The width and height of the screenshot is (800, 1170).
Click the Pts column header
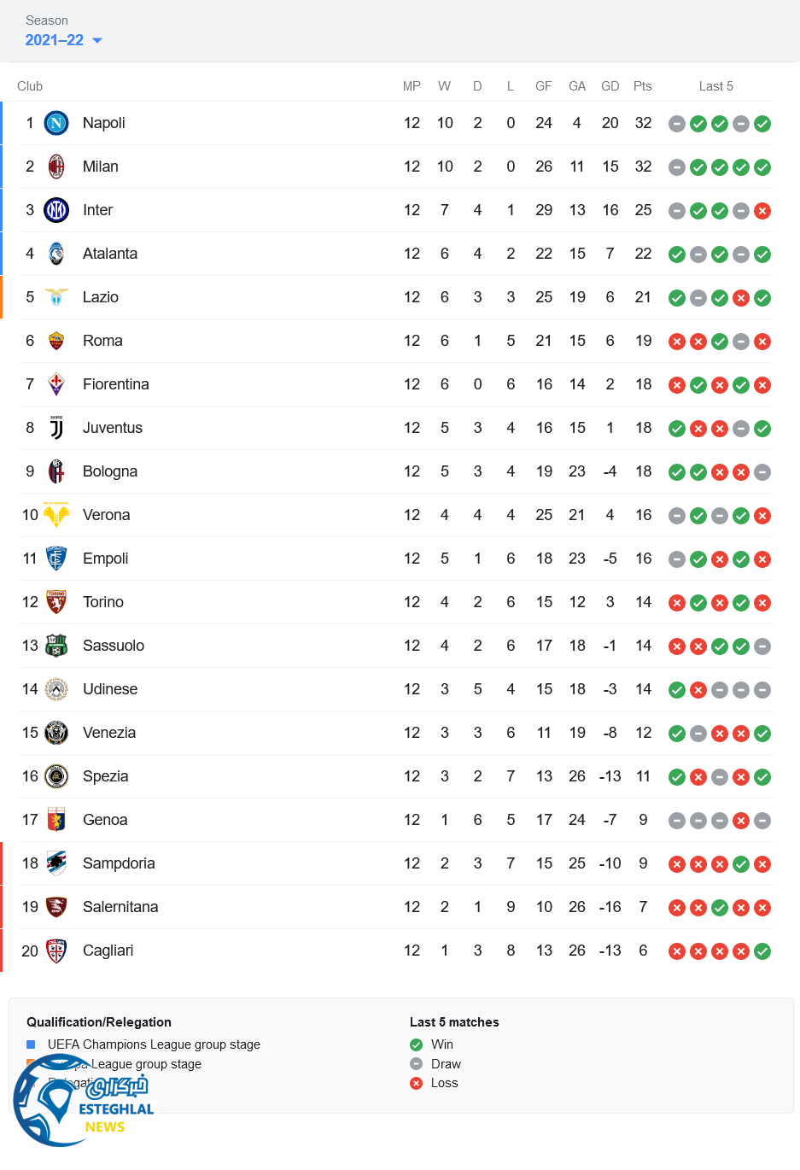(x=642, y=86)
